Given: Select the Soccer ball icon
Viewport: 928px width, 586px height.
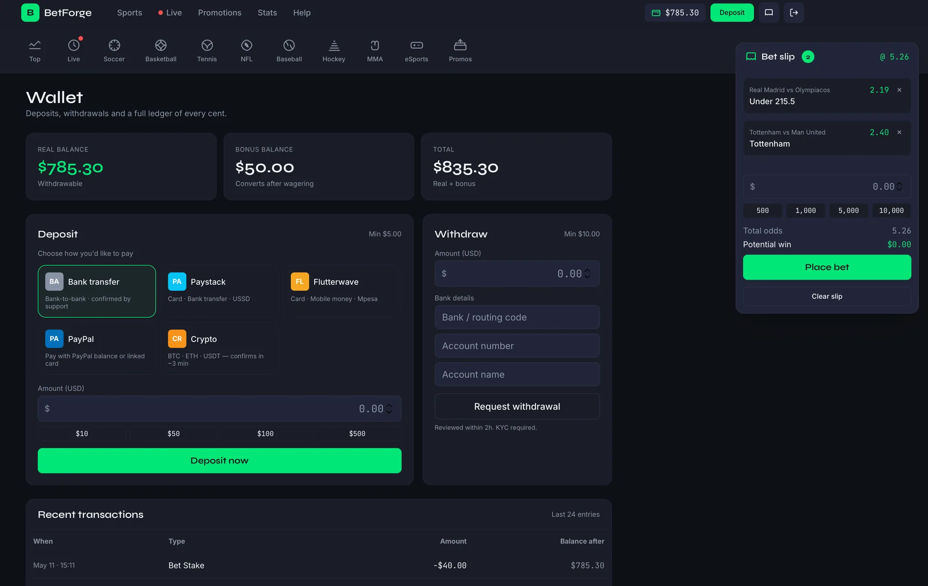Looking at the screenshot, I should [x=114, y=45].
